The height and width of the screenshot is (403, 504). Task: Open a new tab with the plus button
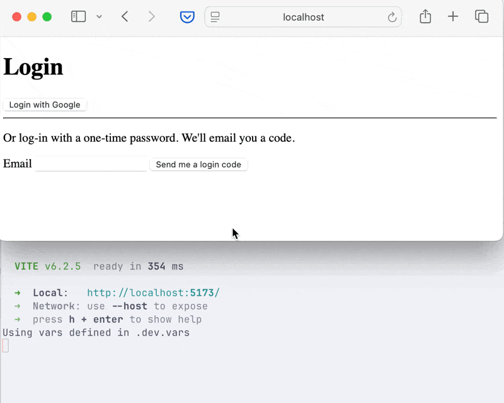click(x=453, y=17)
